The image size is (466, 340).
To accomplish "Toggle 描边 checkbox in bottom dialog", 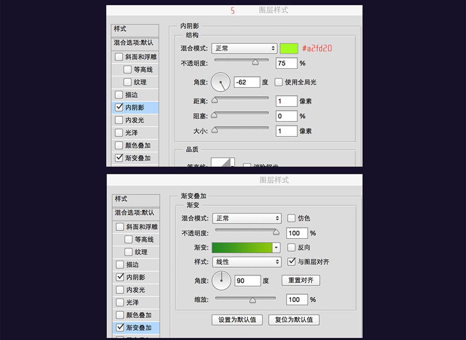I will [x=120, y=265].
